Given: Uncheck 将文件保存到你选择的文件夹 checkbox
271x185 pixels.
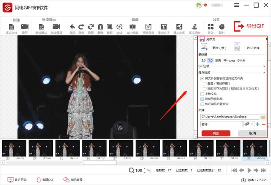Looking at the screenshot, I should point(202,78).
